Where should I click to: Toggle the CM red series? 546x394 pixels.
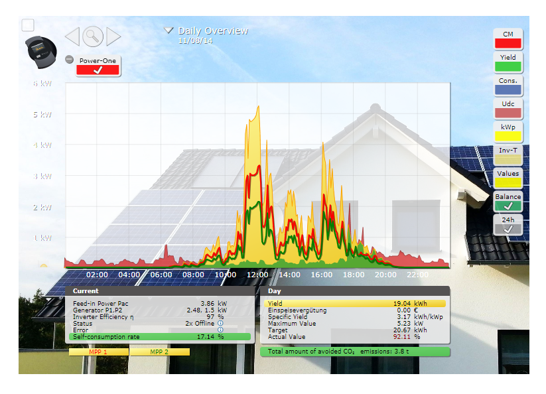click(x=508, y=39)
